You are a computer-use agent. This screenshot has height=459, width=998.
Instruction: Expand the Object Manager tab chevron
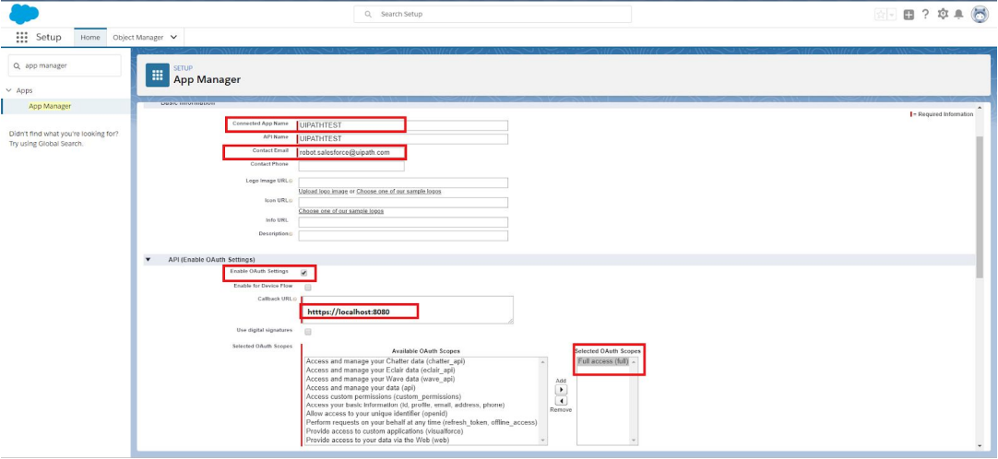tap(173, 38)
